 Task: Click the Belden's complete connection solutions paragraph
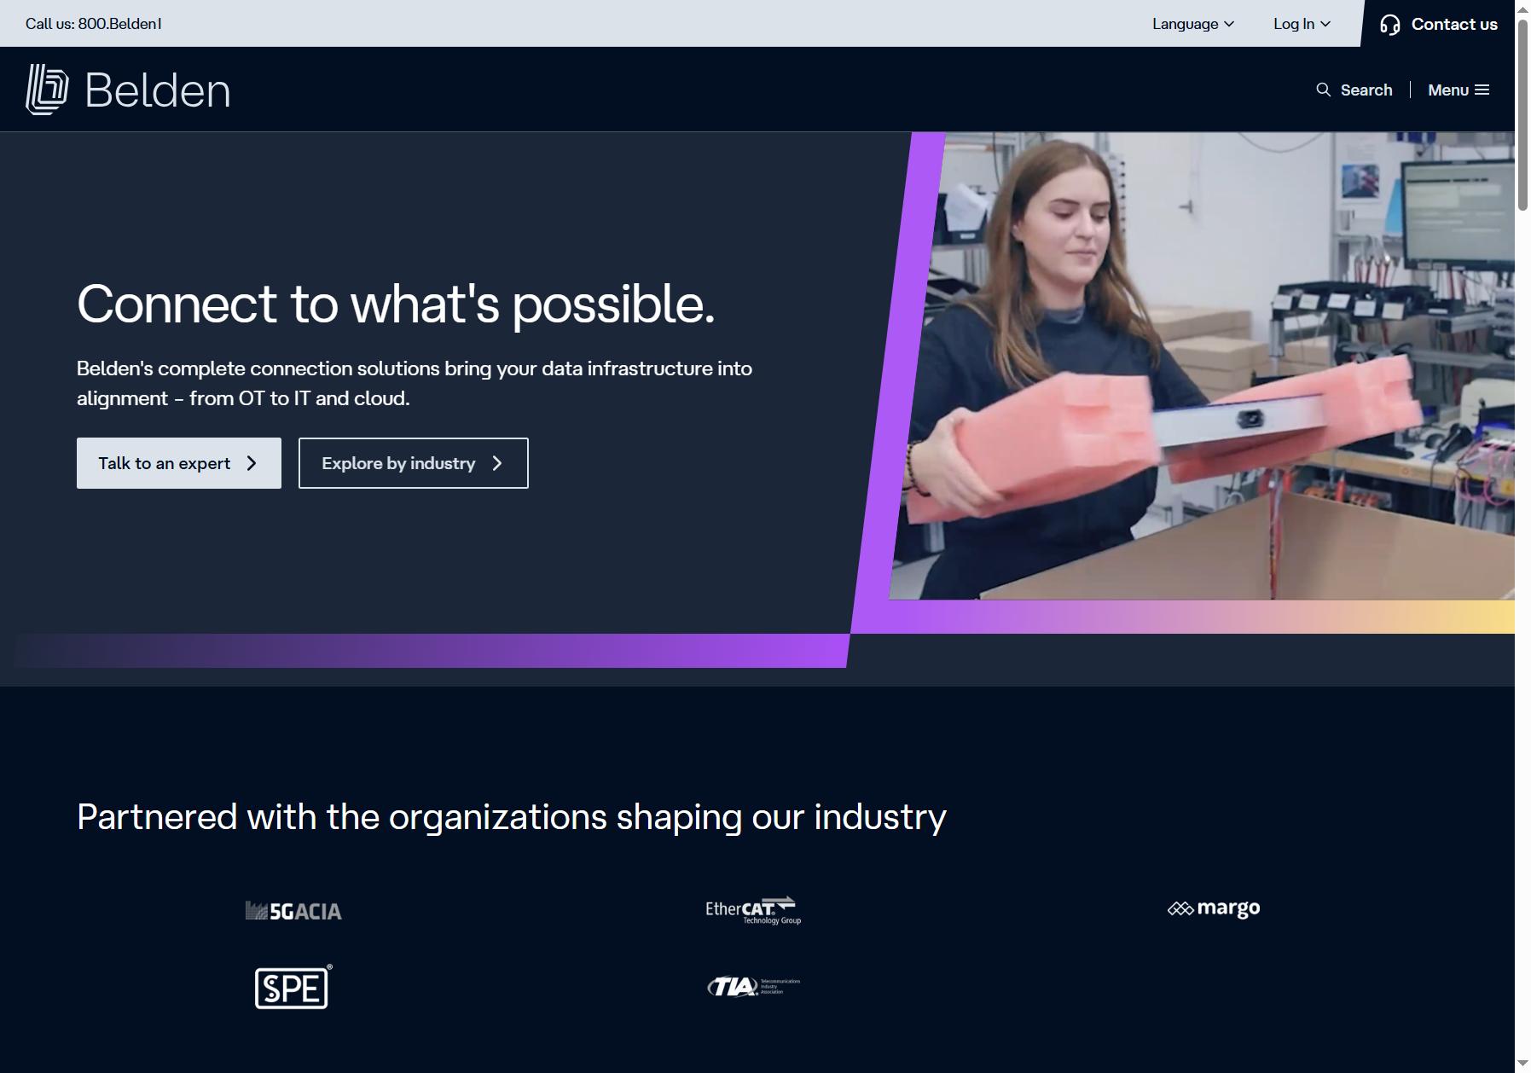coord(415,383)
